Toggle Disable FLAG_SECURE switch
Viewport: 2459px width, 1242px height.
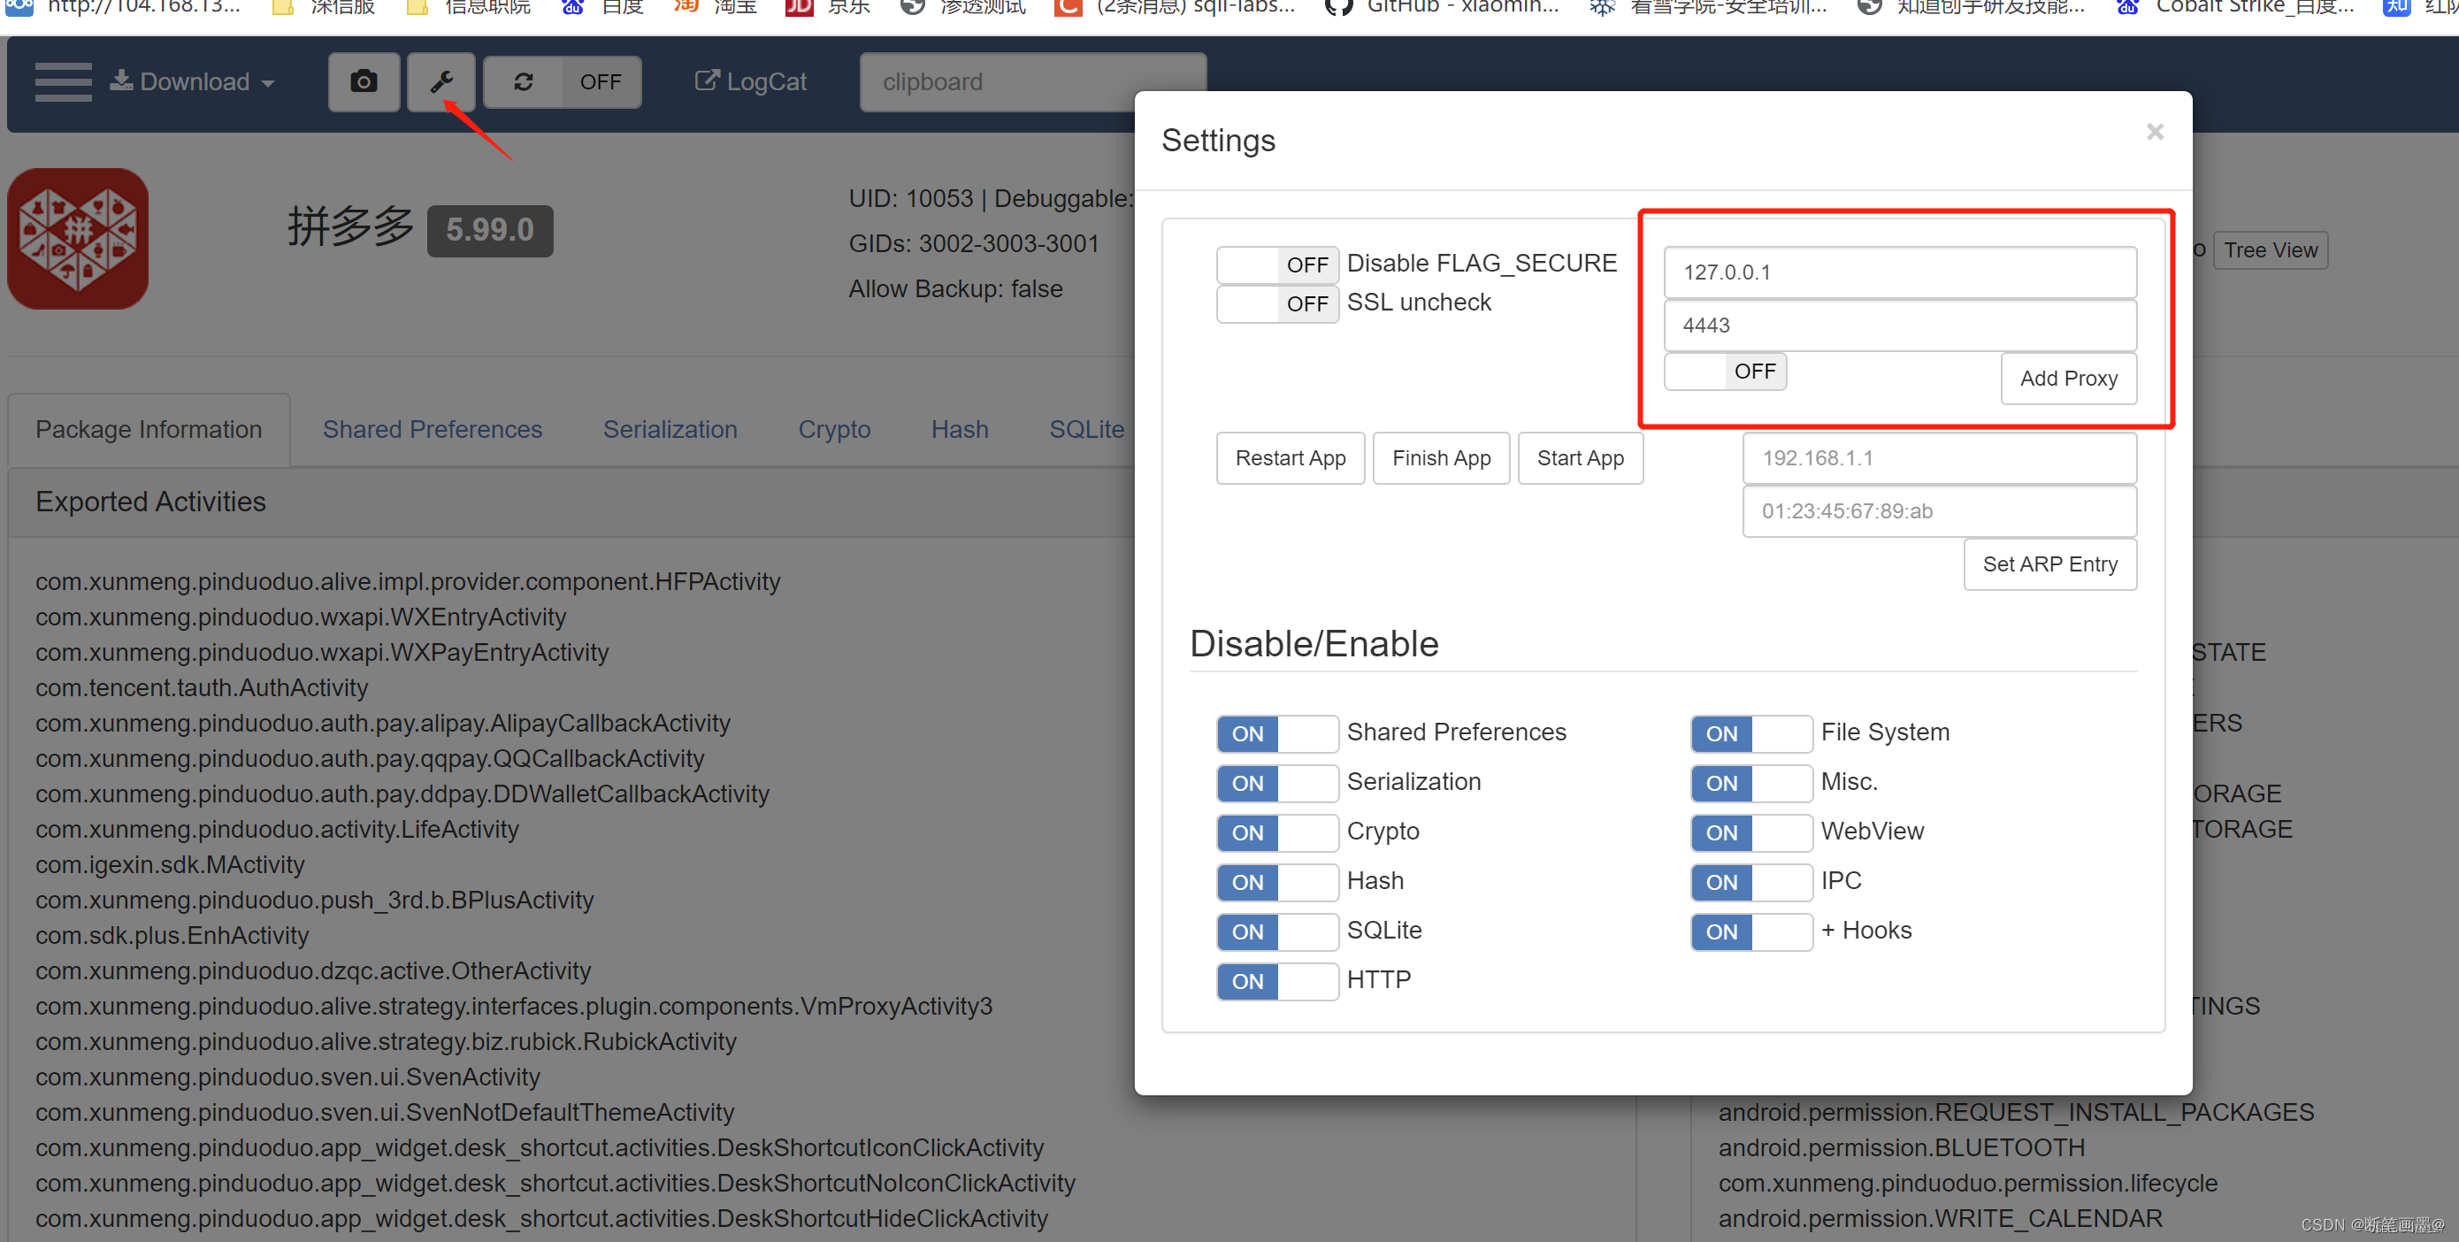[x=1276, y=264]
